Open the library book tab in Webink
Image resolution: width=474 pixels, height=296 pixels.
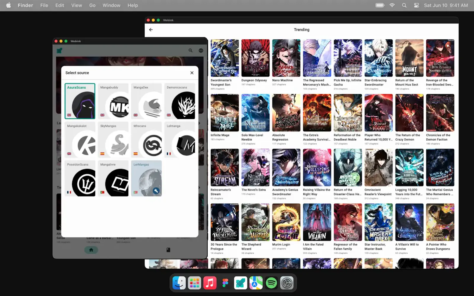pyautogui.click(x=168, y=250)
